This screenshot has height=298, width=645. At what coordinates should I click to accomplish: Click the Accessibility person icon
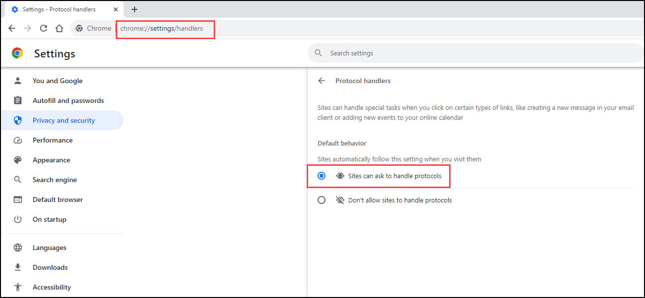point(18,287)
